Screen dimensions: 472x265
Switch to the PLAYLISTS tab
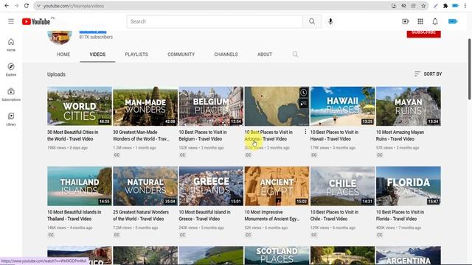[136, 54]
